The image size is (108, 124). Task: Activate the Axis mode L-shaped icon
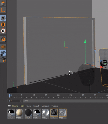point(3,10)
